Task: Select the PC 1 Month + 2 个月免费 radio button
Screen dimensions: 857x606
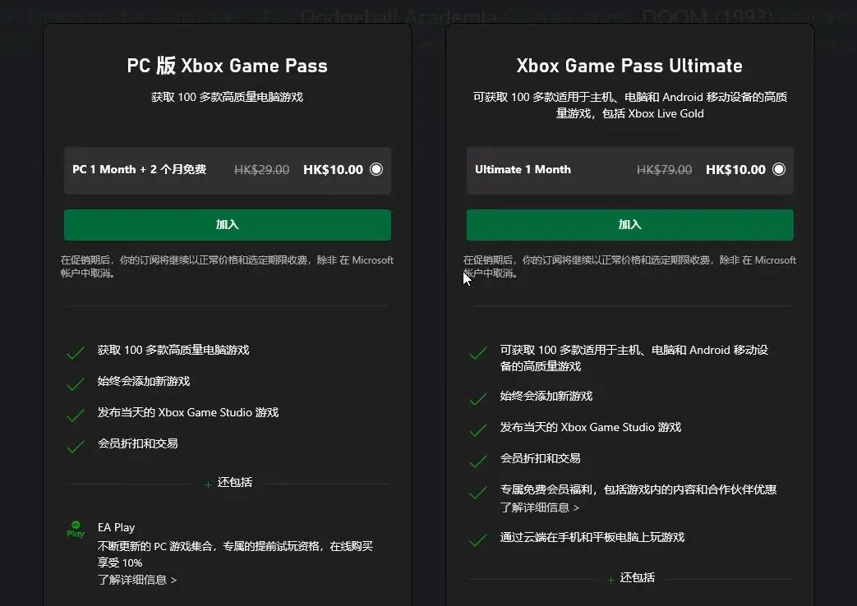Action: click(x=376, y=169)
